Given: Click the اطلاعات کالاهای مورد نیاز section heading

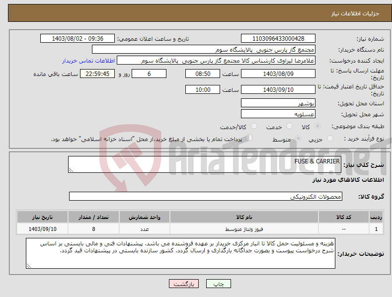Looking at the screenshot, I should [x=348, y=180].
